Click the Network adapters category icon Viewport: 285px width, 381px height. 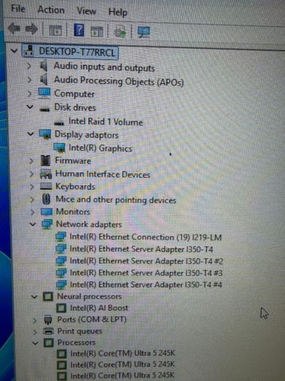click(47, 224)
